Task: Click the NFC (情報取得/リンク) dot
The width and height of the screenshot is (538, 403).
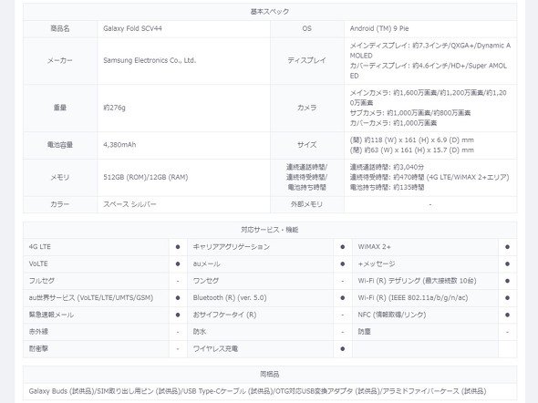Action: coord(507,315)
